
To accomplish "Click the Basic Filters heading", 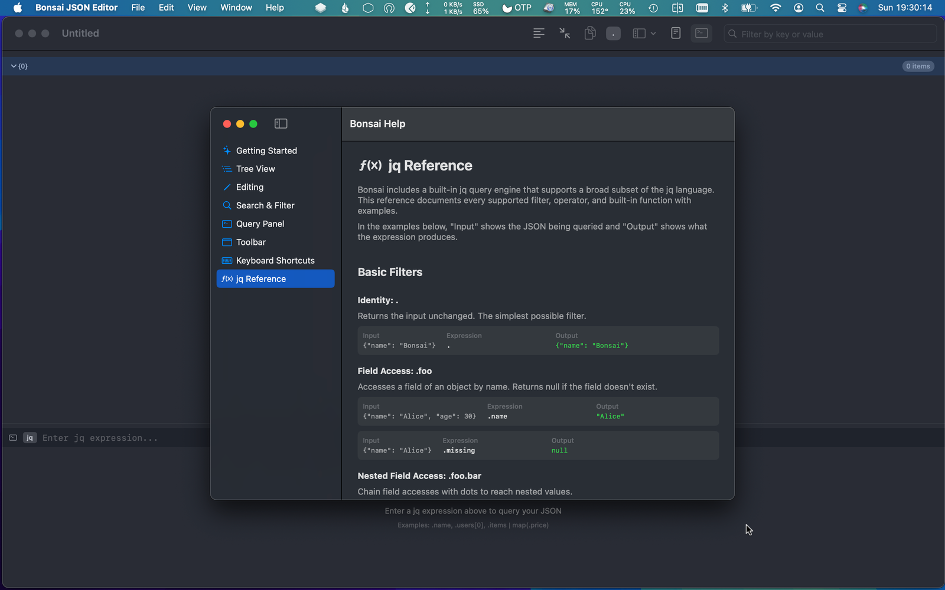I will [390, 272].
